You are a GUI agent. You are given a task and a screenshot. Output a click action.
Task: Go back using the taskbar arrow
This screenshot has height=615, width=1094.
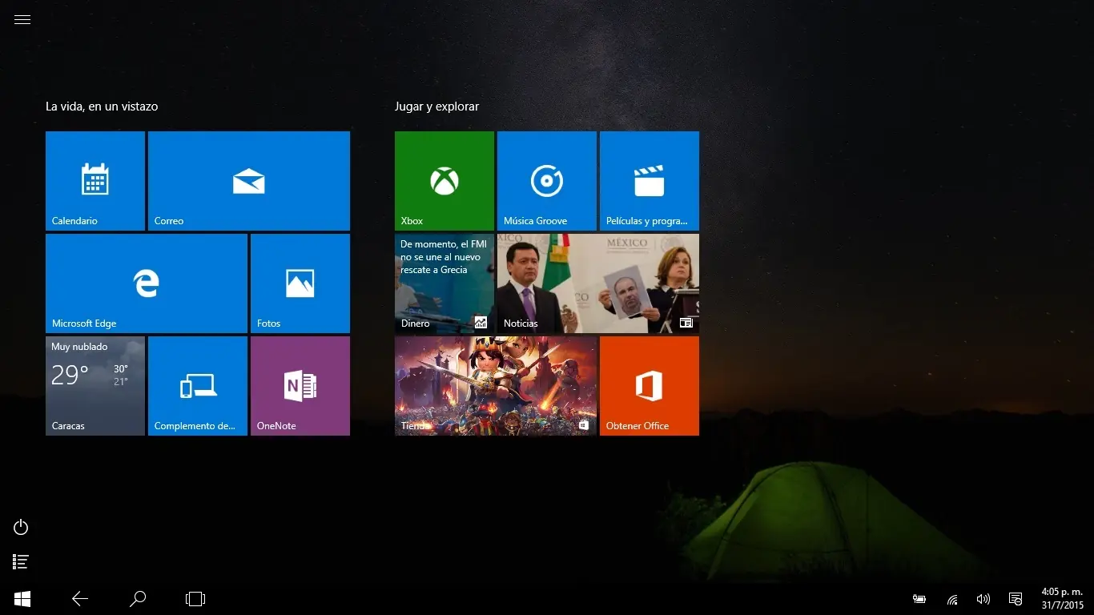click(80, 599)
